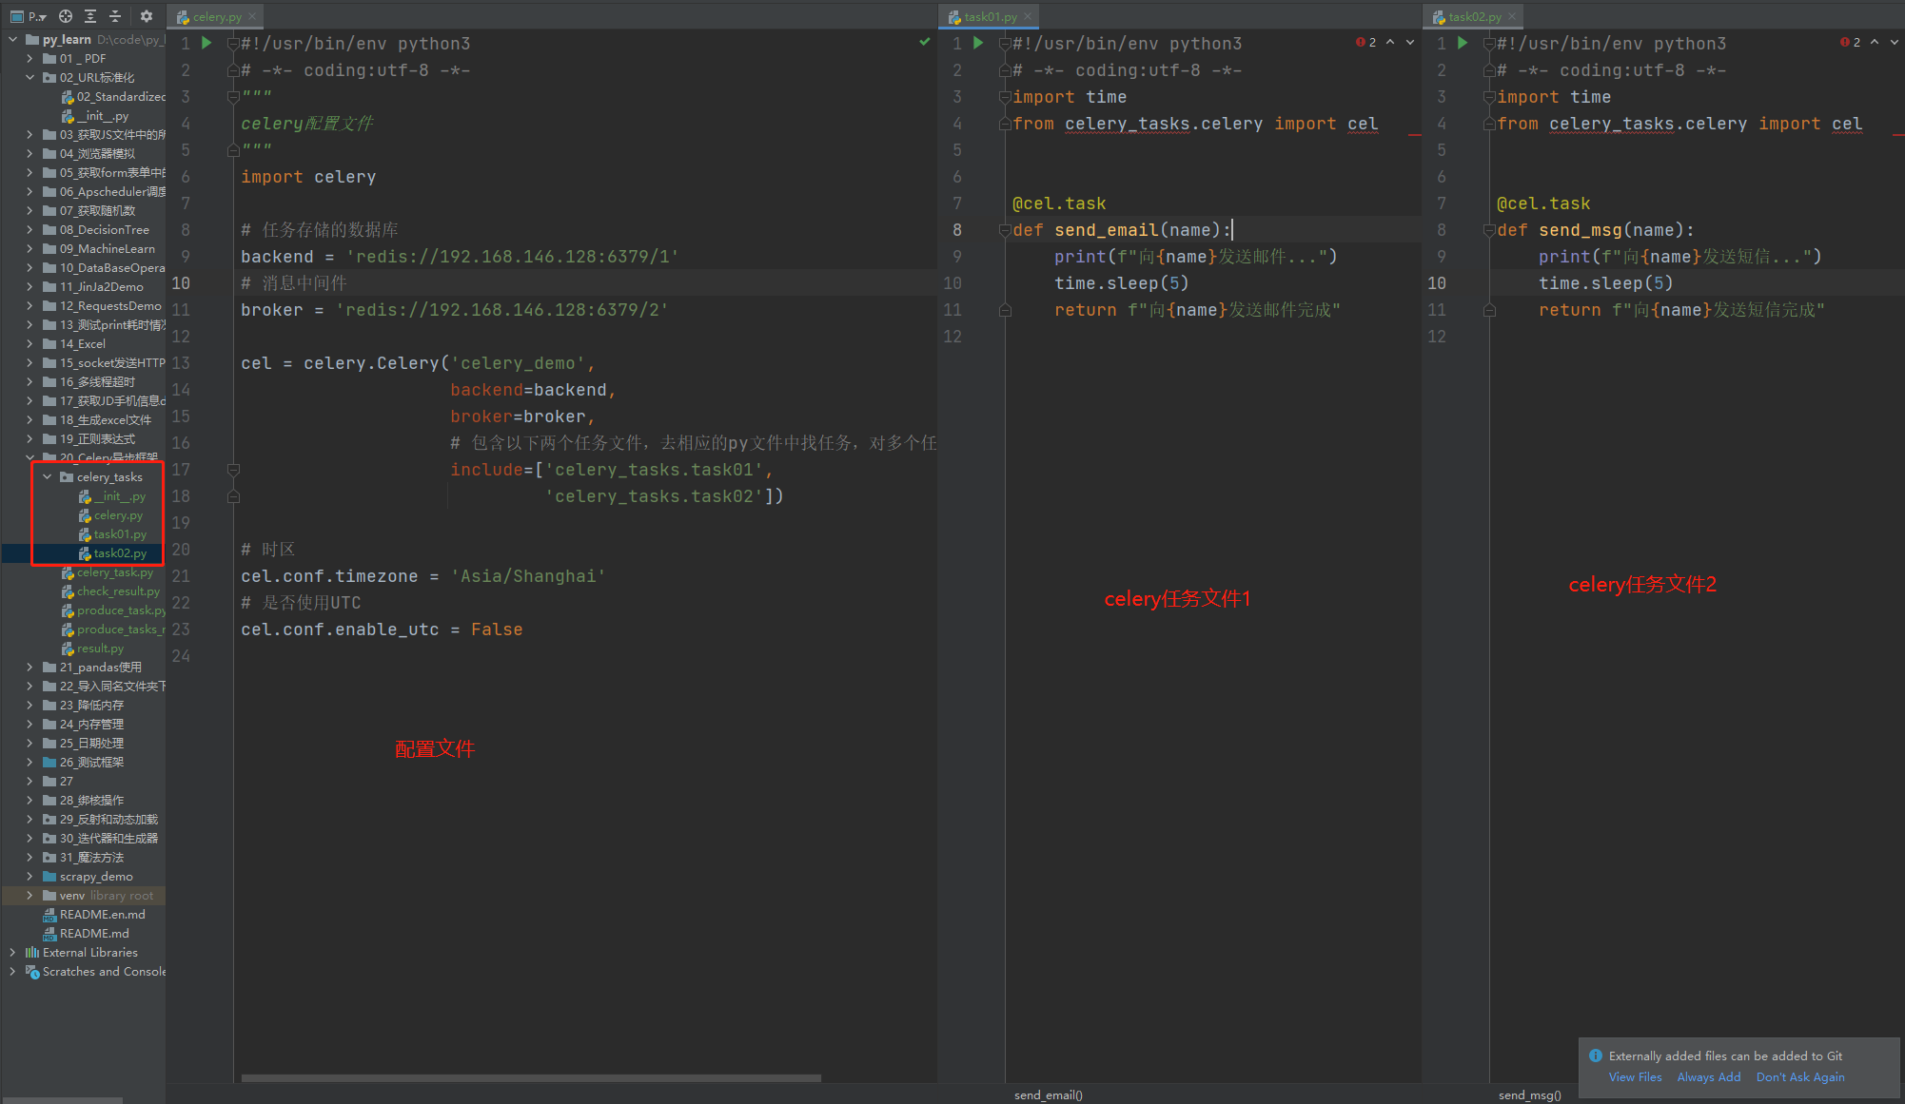1905x1104 pixels.
Task: Expand the 01 _ PDF folder
Action: 29,58
